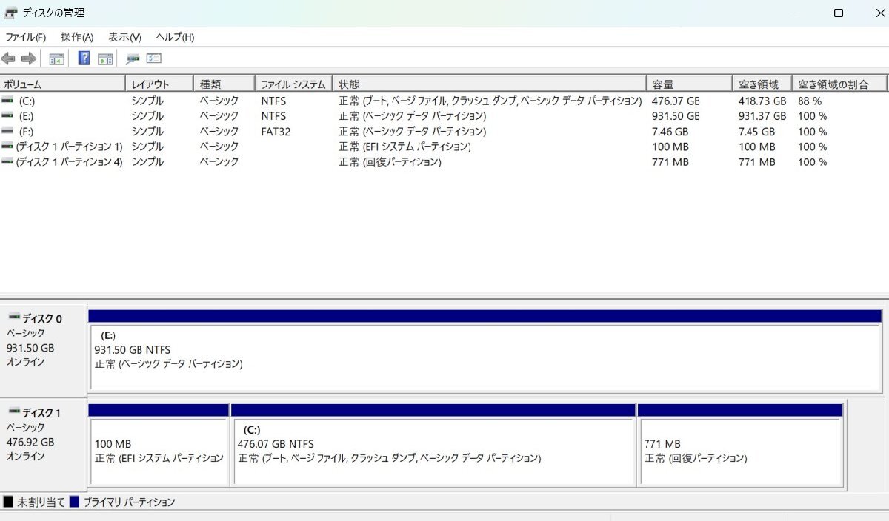Click the black 未割り当て legend swatch
The image size is (889, 521).
point(8,502)
